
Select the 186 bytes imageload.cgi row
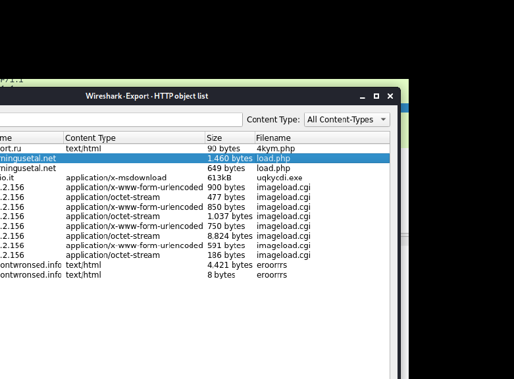tap(195, 255)
